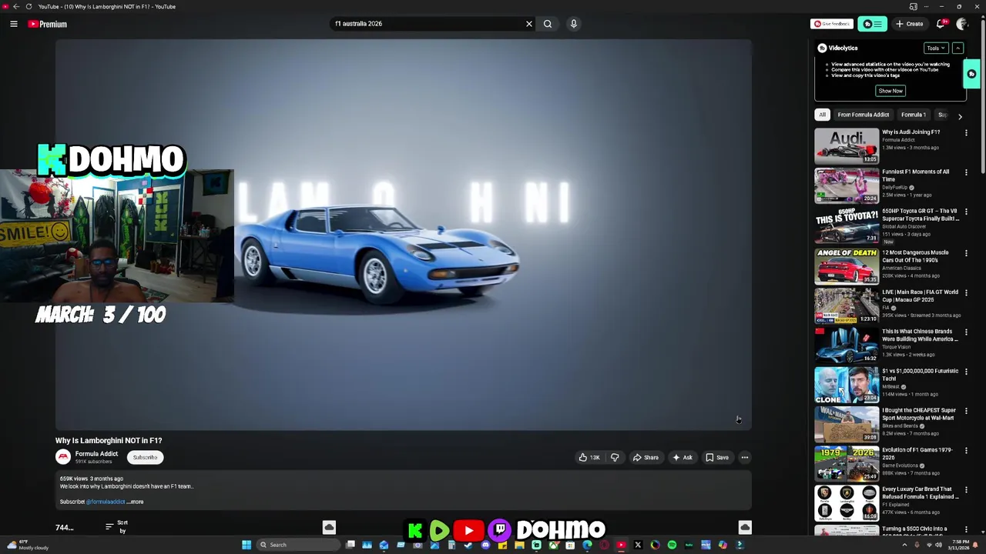
Task: Start voice search with microphone icon
Action: pos(574,24)
